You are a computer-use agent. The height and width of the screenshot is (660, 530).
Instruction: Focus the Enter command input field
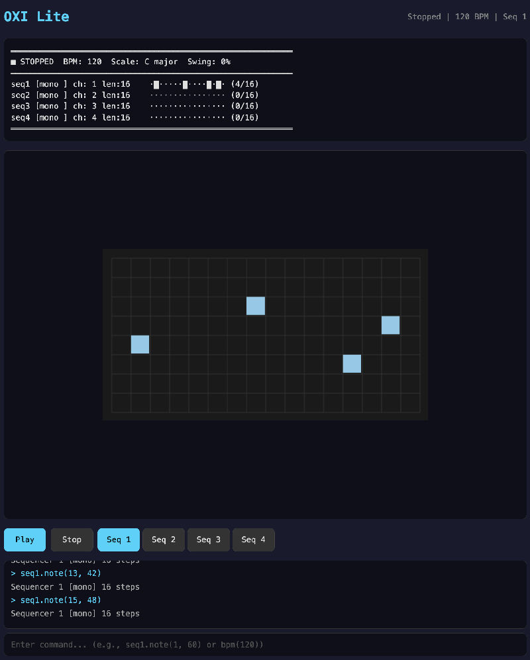[265, 644]
